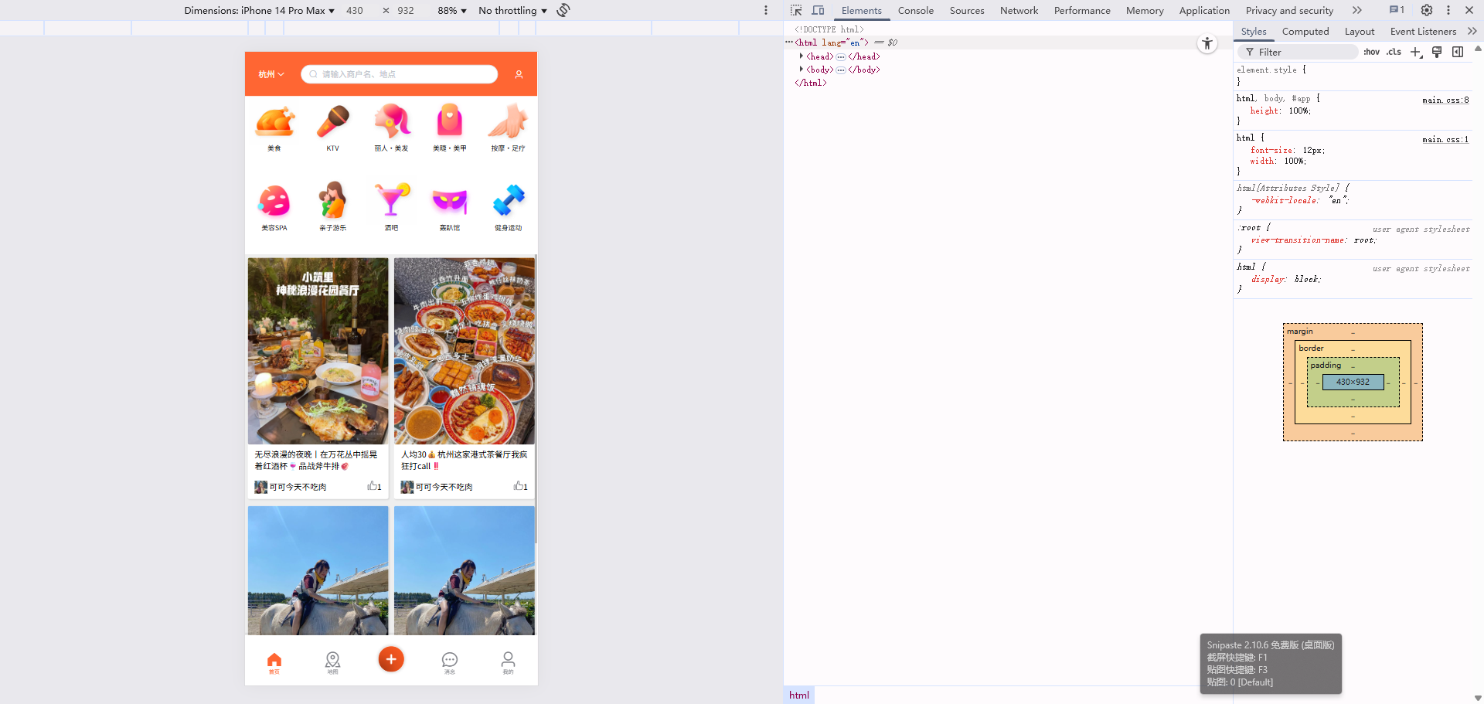Toggle the .cls element classes panel
The width and height of the screenshot is (1484, 704).
coord(1394,52)
